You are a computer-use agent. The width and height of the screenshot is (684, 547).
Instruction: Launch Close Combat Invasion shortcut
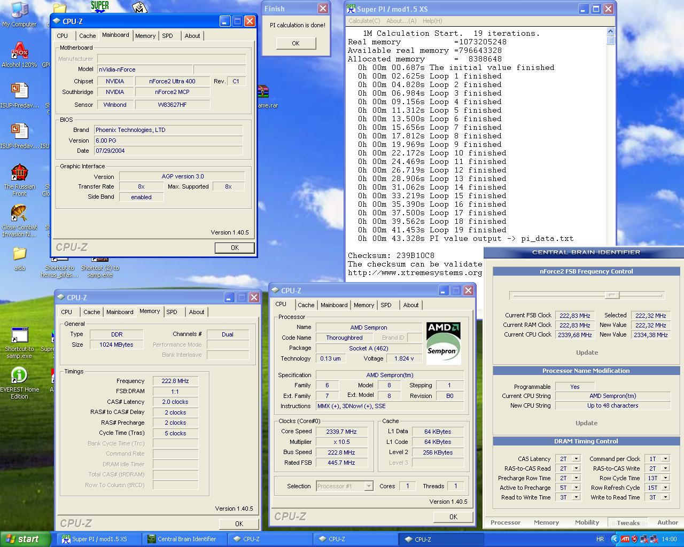(19, 221)
